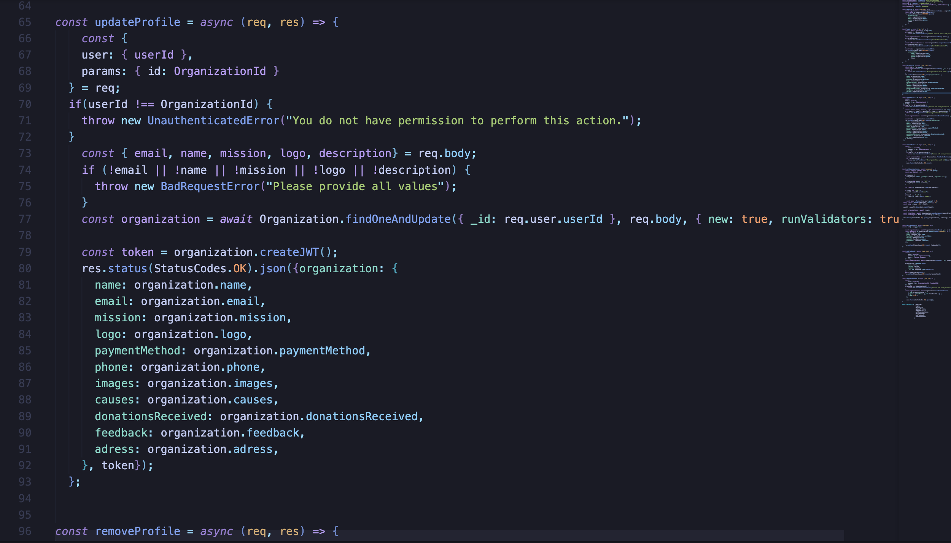This screenshot has width=951, height=543.
Task: Click the updateProfile function name
Action: pos(137,22)
